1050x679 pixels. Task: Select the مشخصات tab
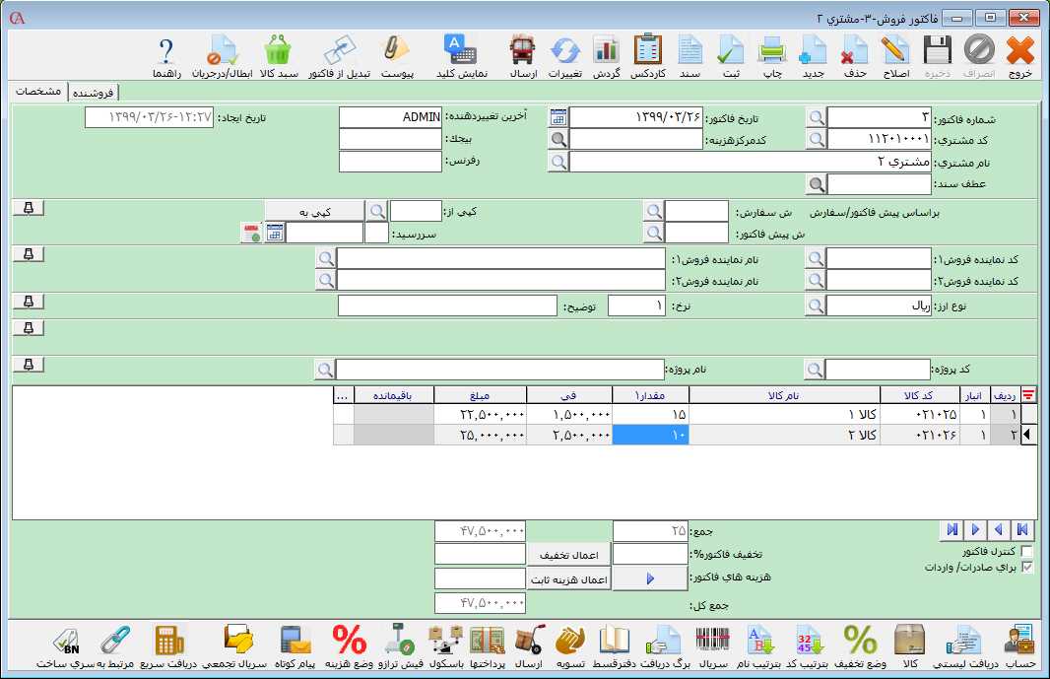(39, 92)
